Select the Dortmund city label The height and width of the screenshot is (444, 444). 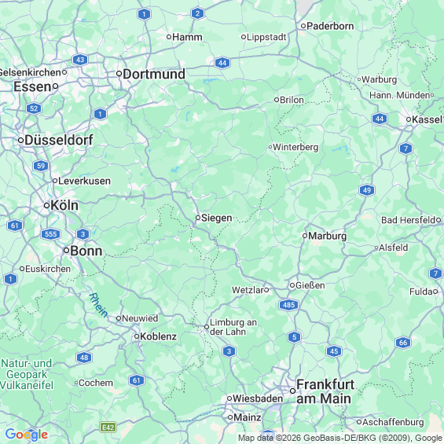click(154, 74)
